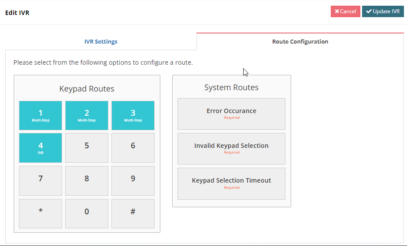Choose keypad key 9

tap(133, 181)
